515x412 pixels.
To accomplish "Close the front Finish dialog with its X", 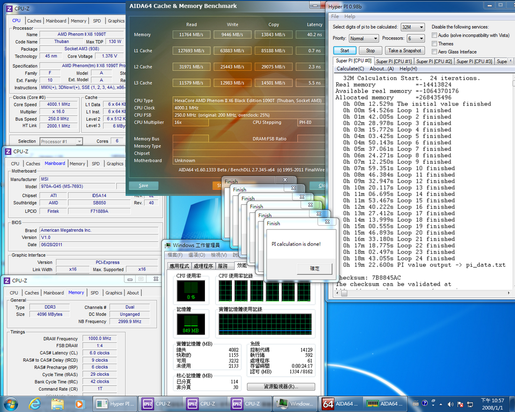I will click(327, 222).
